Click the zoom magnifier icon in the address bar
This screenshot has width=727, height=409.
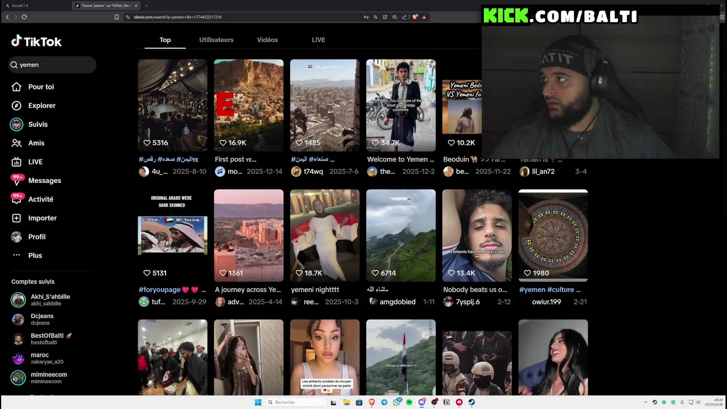click(395, 17)
